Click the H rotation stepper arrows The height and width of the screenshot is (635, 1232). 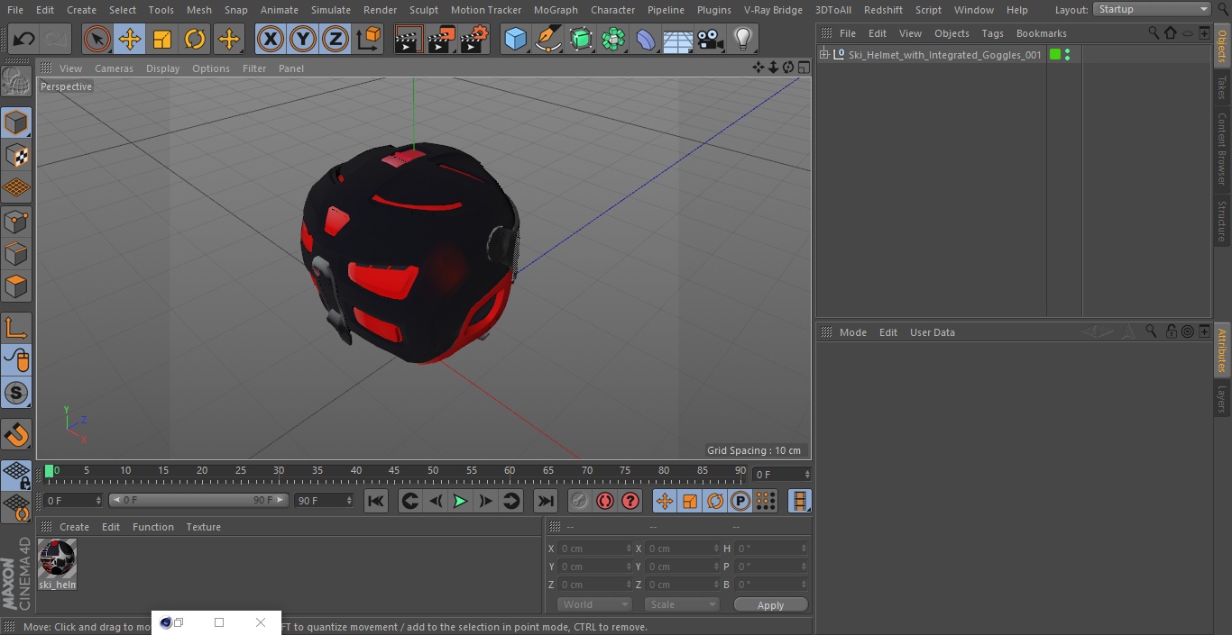(804, 549)
